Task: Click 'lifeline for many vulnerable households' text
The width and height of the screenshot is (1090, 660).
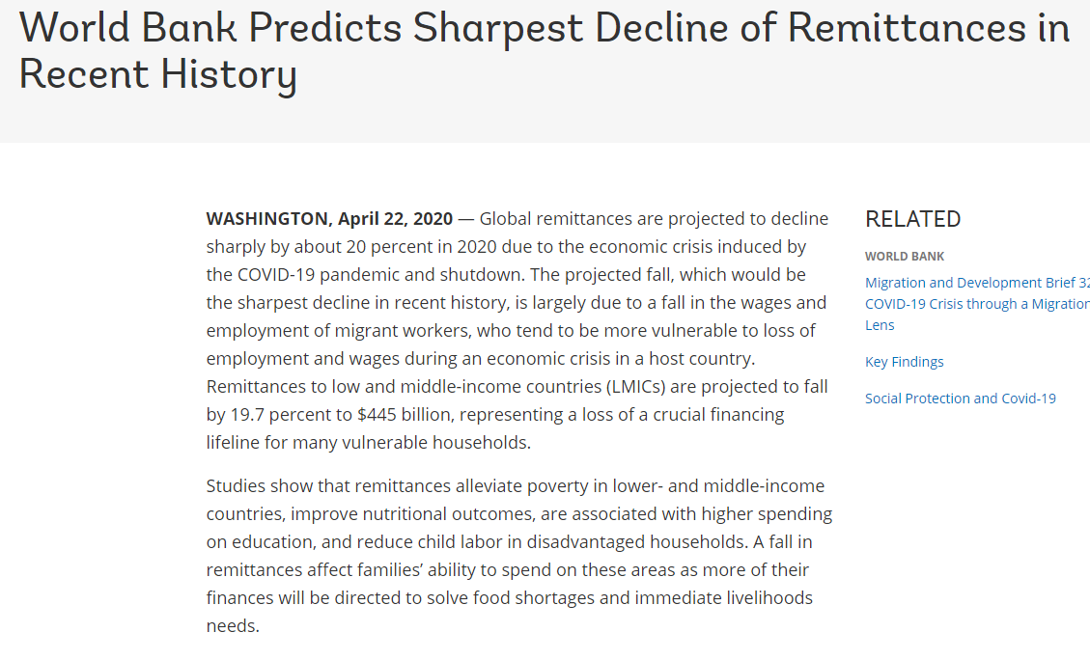Action: point(368,443)
